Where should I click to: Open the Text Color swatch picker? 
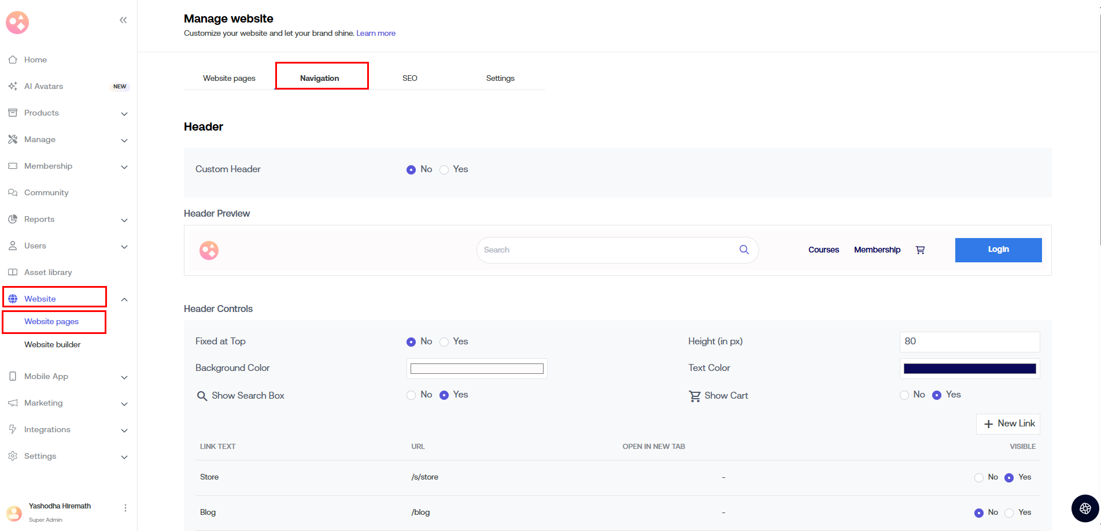[969, 369]
